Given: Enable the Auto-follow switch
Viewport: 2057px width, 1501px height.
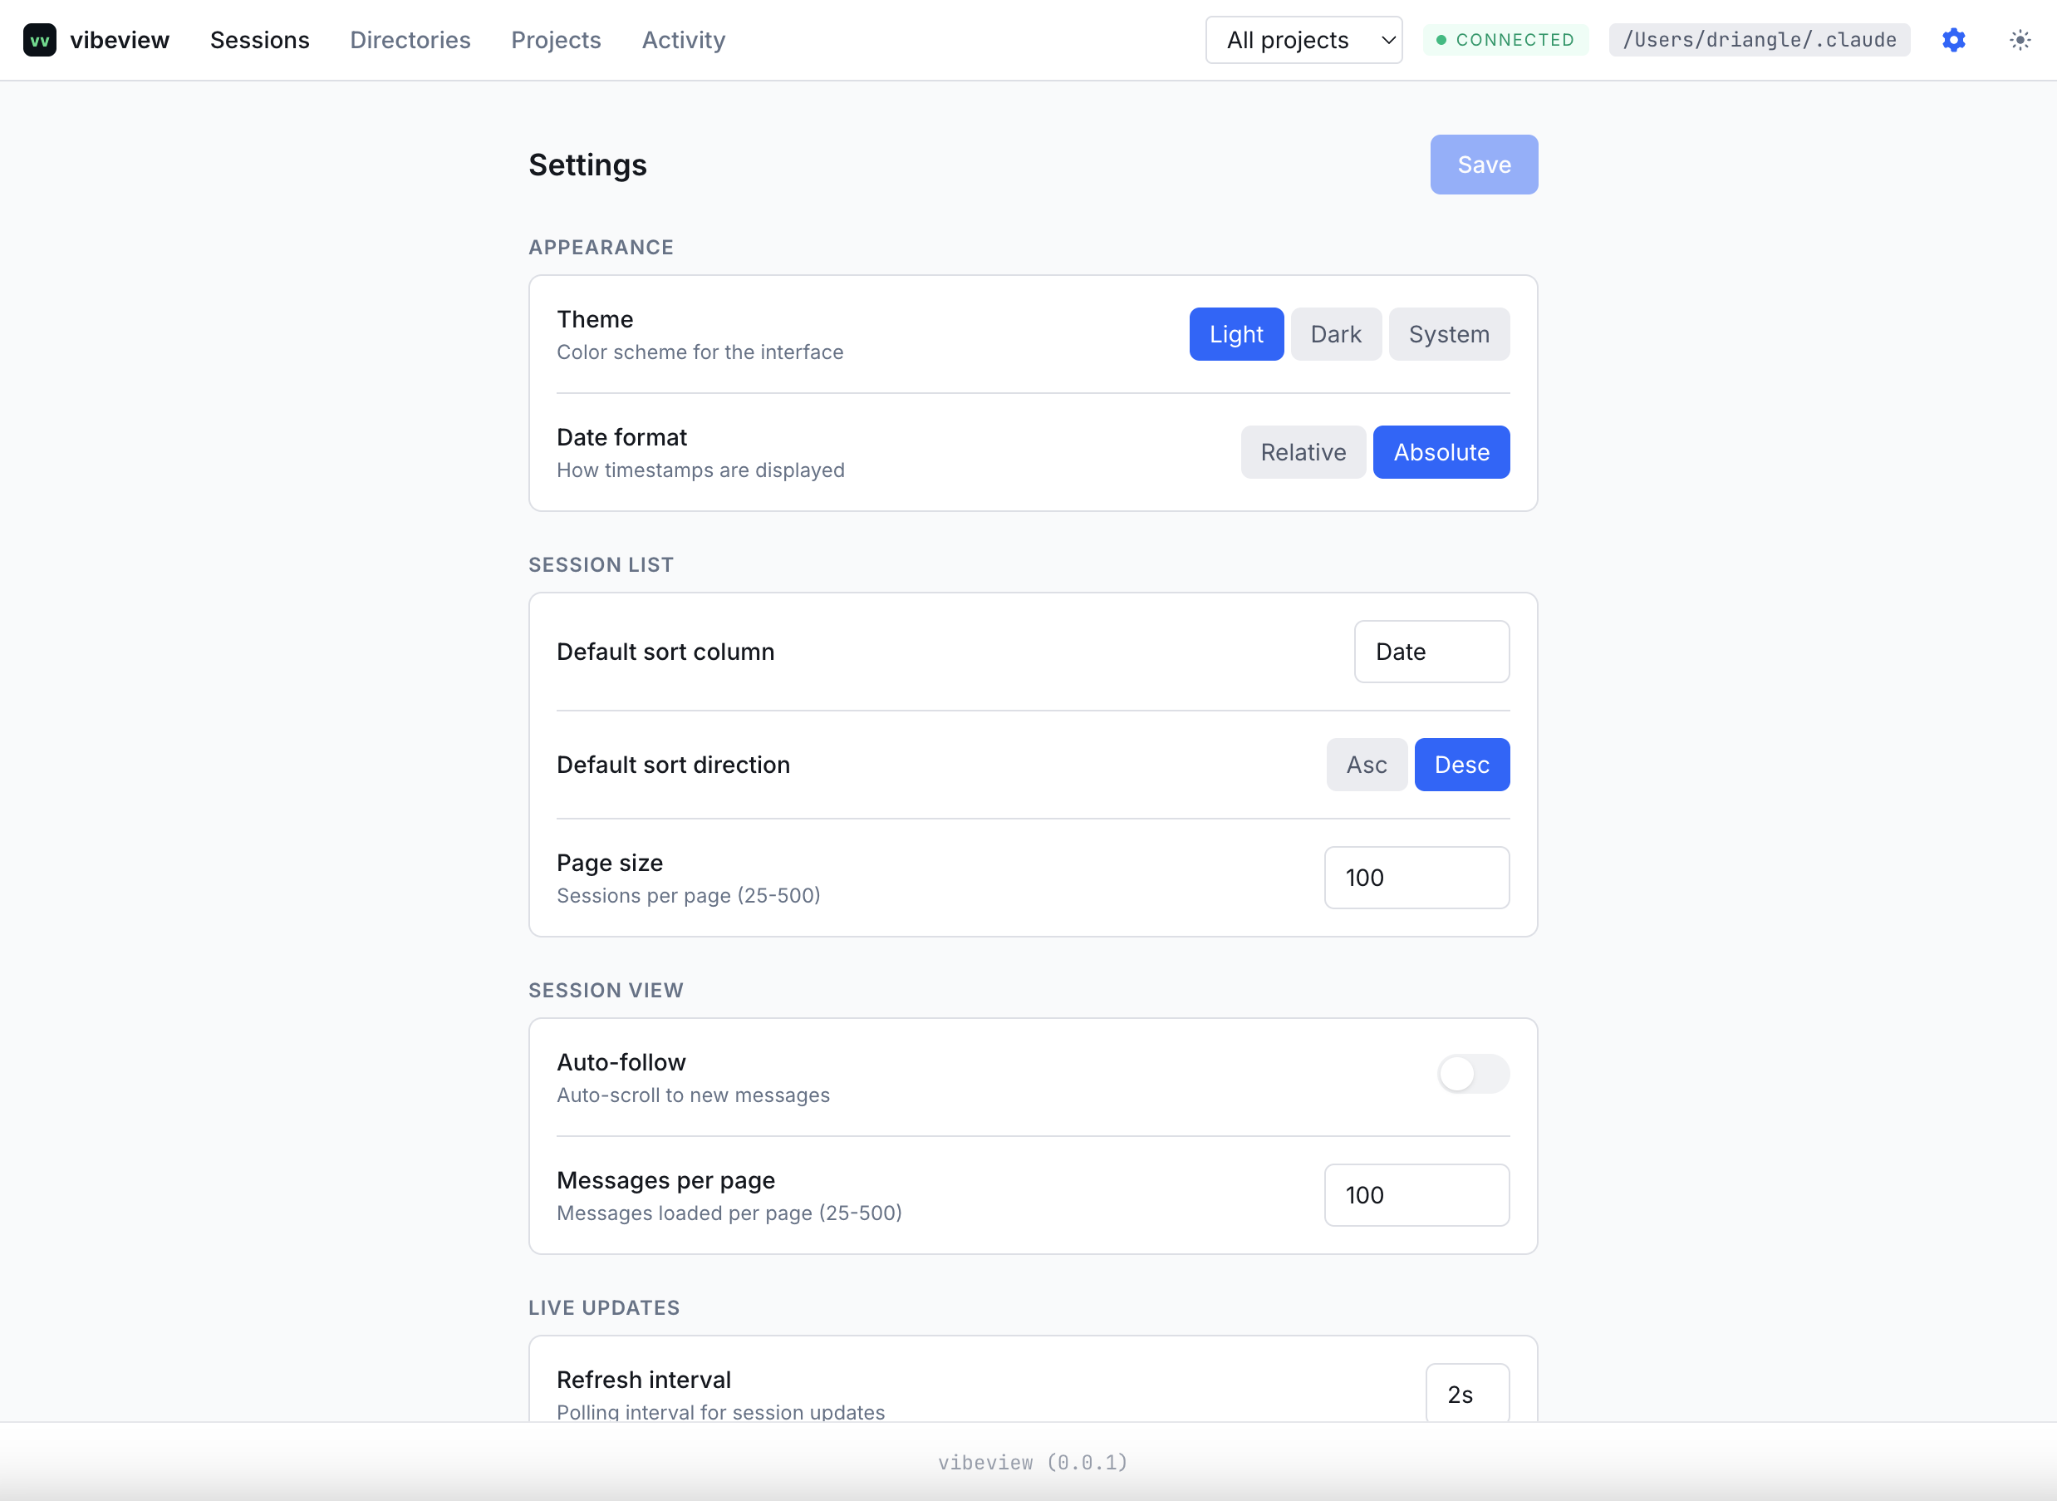Looking at the screenshot, I should [x=1472, y=1074].
